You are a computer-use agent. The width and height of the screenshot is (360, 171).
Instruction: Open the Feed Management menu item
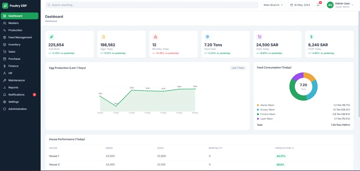tap(20, 37)
